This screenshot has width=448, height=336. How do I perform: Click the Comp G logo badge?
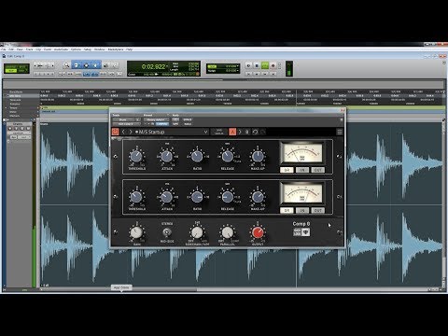[301, 232]
